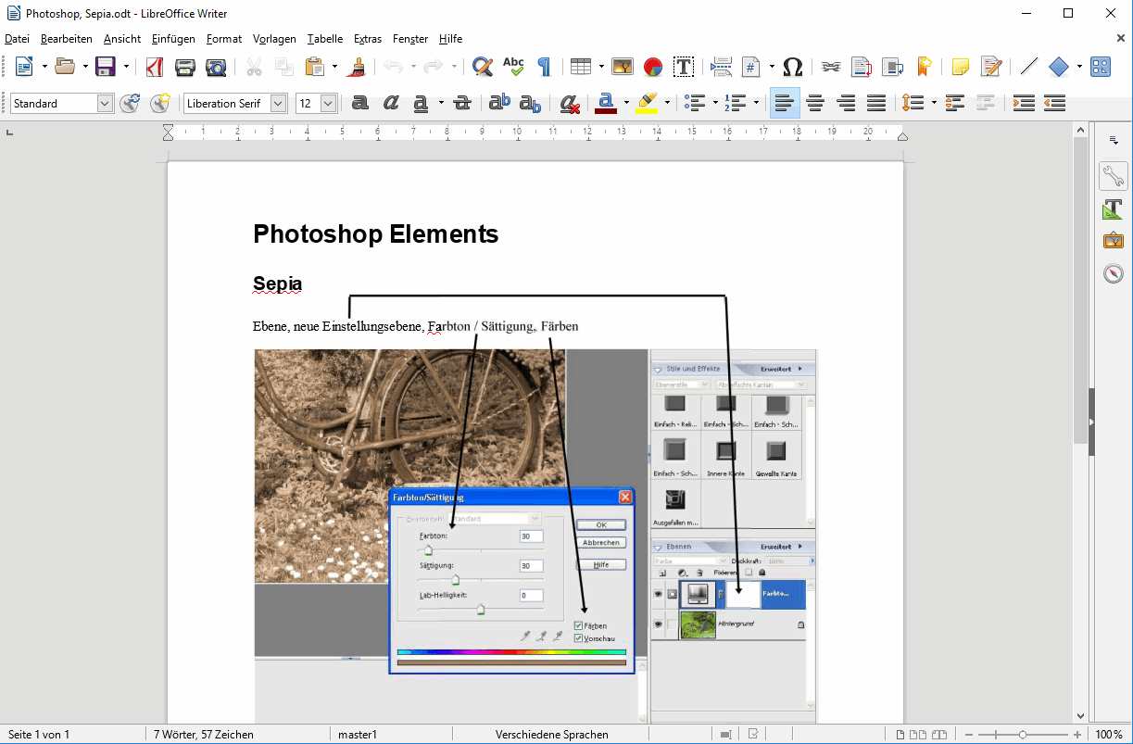Export the document directly as PDF
The width and height of the screenshot is (1133, 744).
pos(155,67)
